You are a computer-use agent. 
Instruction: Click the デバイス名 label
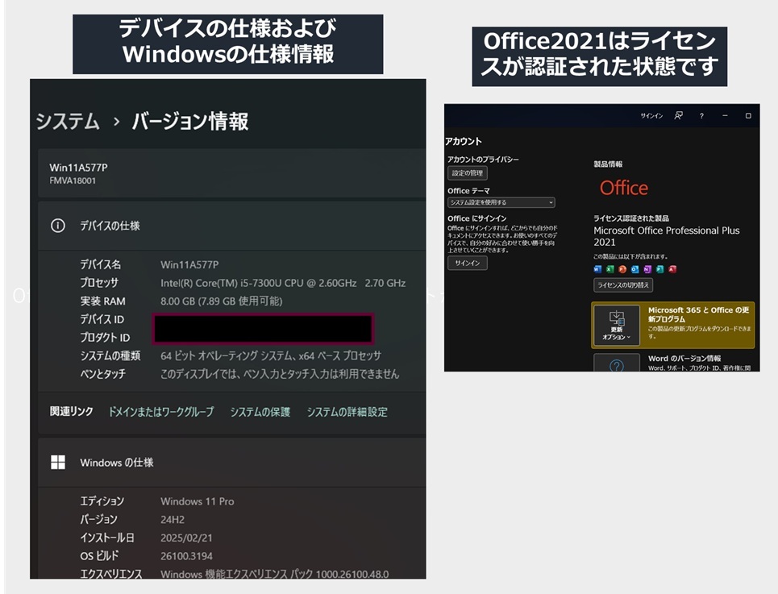pos(100,265)
